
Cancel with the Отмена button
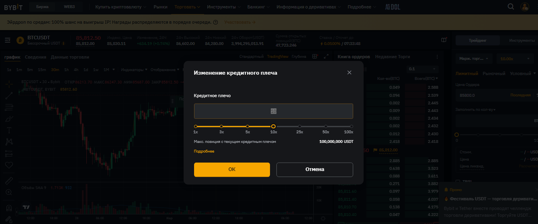point(315,169)
